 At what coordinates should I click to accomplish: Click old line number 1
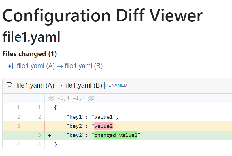pyautogui.click(x=18, y=107)
